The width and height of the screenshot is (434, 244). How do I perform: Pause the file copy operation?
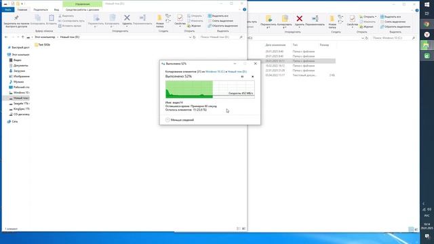click(242, 77)
